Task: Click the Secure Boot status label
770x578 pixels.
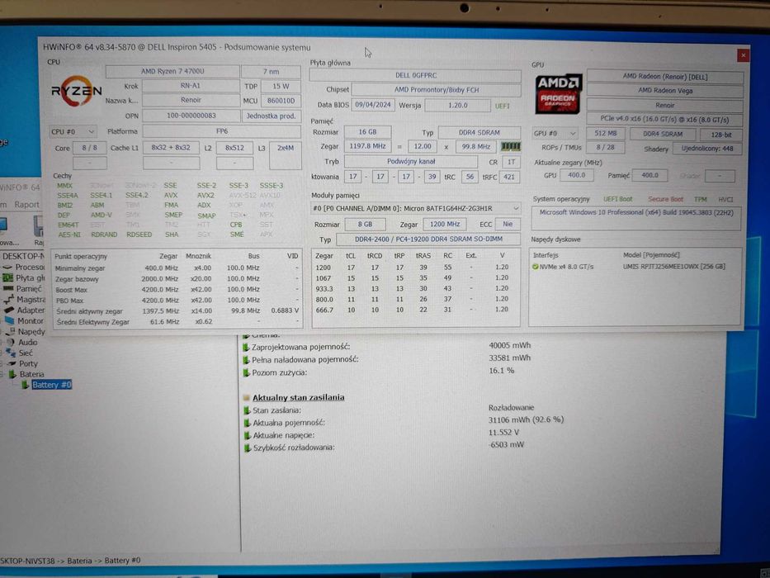Action: tap(665, 199)
